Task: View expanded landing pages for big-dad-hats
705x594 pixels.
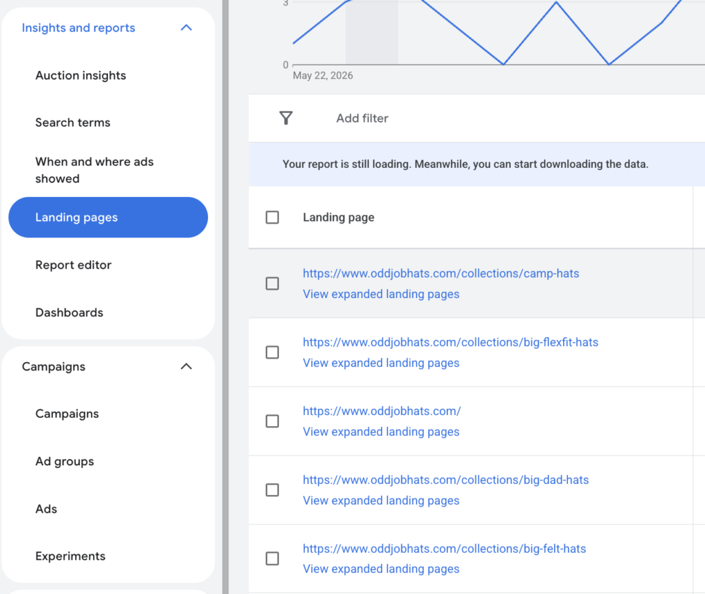Action: point(381,500)
